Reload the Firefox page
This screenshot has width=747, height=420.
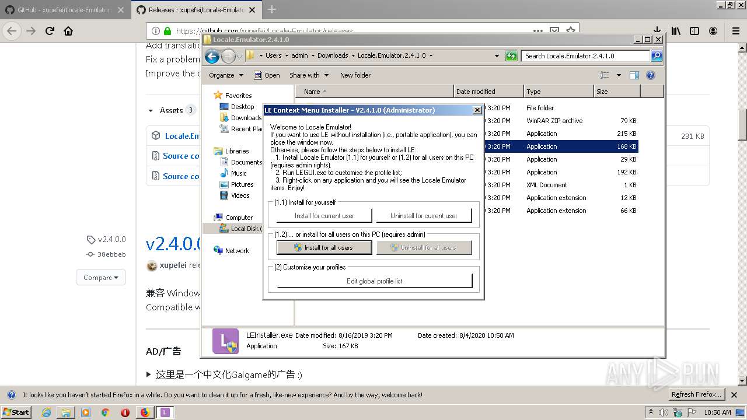(x=50, y=31)
